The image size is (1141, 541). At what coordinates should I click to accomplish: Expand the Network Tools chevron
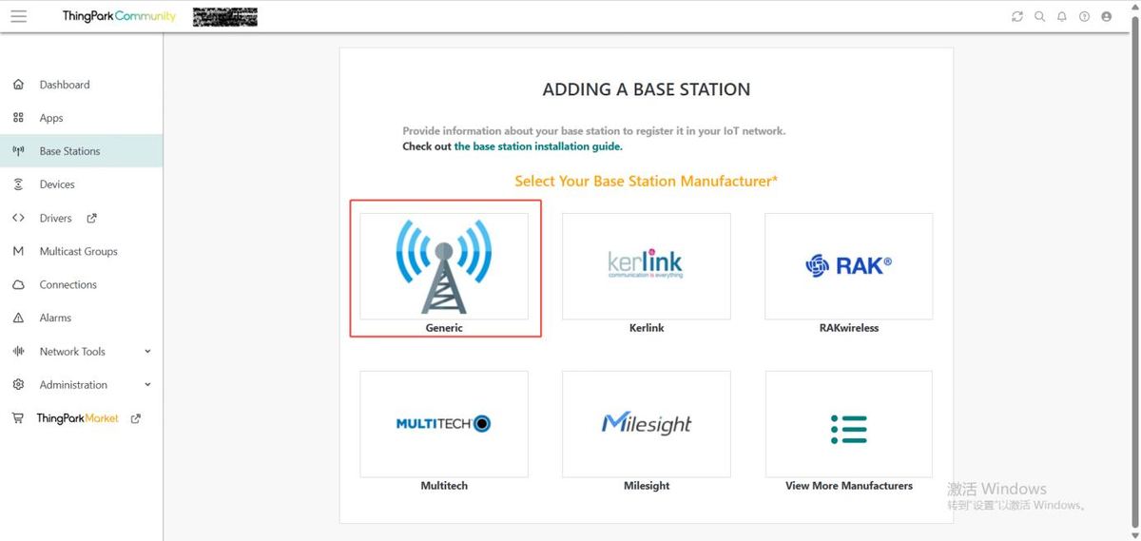point(147,351)
